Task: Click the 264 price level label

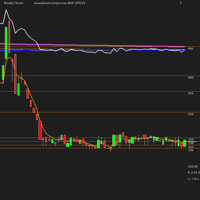Action: [190, 93]
